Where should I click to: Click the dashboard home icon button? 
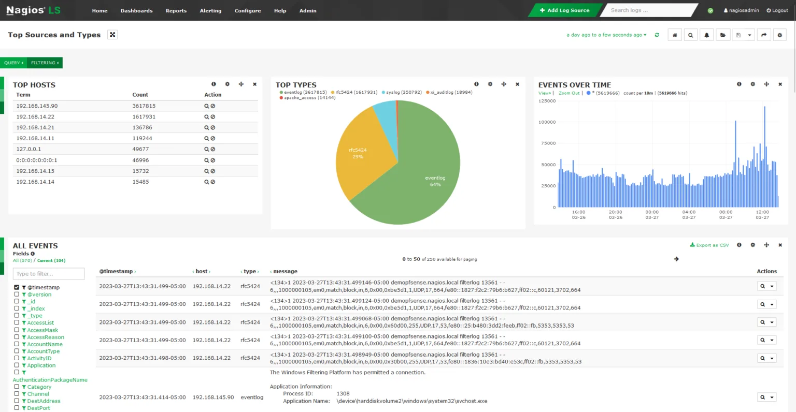click(674, 35)
